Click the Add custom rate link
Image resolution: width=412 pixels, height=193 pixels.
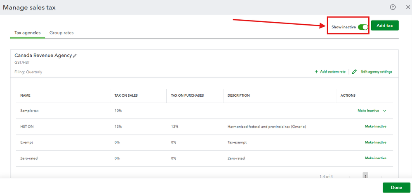point(333,72)
